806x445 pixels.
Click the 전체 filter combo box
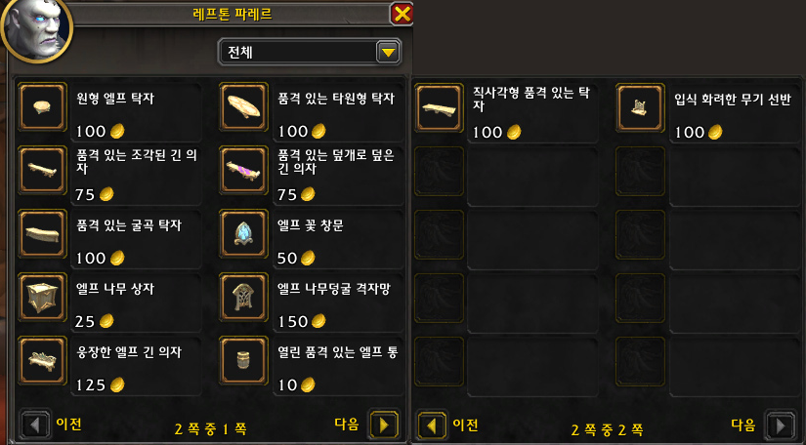tap(310, 53)
